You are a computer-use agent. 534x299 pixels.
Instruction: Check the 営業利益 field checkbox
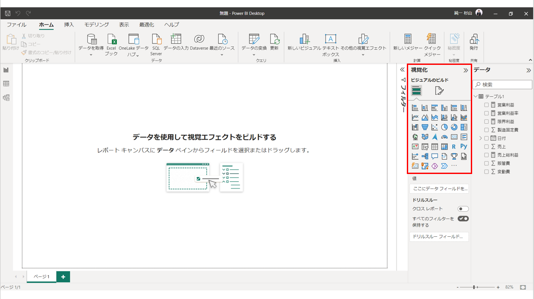click(x=486, y=105)
